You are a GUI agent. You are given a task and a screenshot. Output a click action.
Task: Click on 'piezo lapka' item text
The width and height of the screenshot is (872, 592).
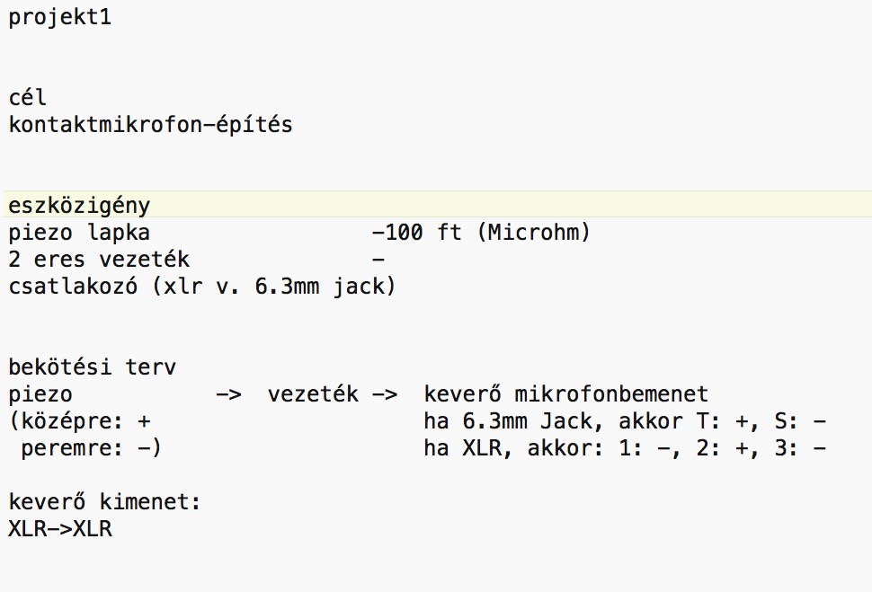point(79,232)
